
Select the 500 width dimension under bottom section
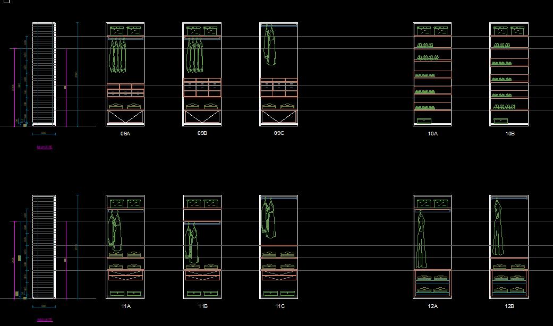(44, 306)
